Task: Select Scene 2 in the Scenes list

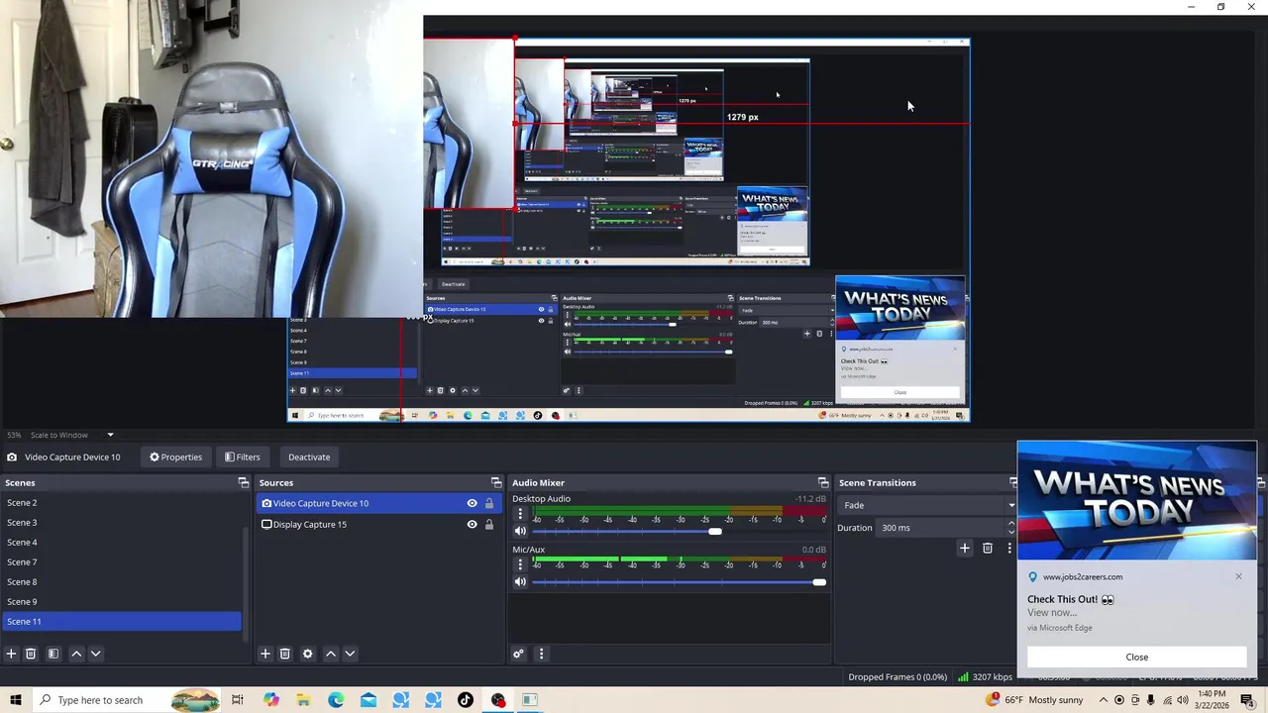Action: pos(121,503)
